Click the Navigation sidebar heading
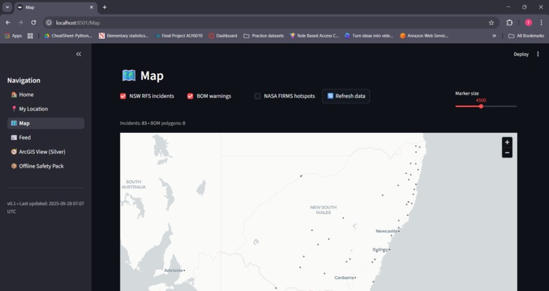The width and height of the screenshot is (549, 291). 24,80
